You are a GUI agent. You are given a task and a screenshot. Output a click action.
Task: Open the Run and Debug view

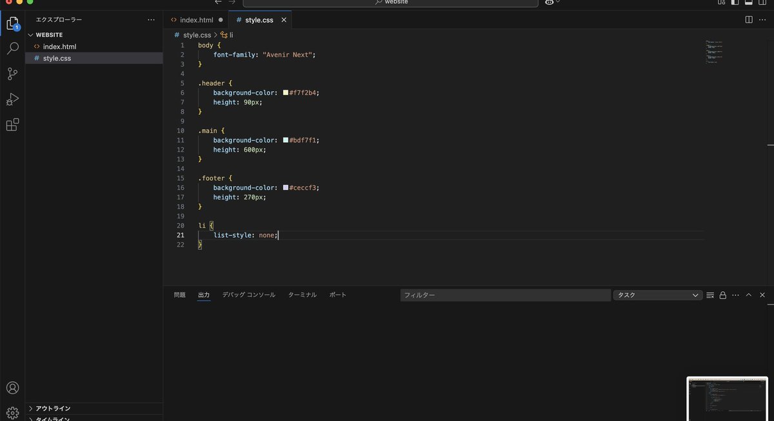click(12, 99)
